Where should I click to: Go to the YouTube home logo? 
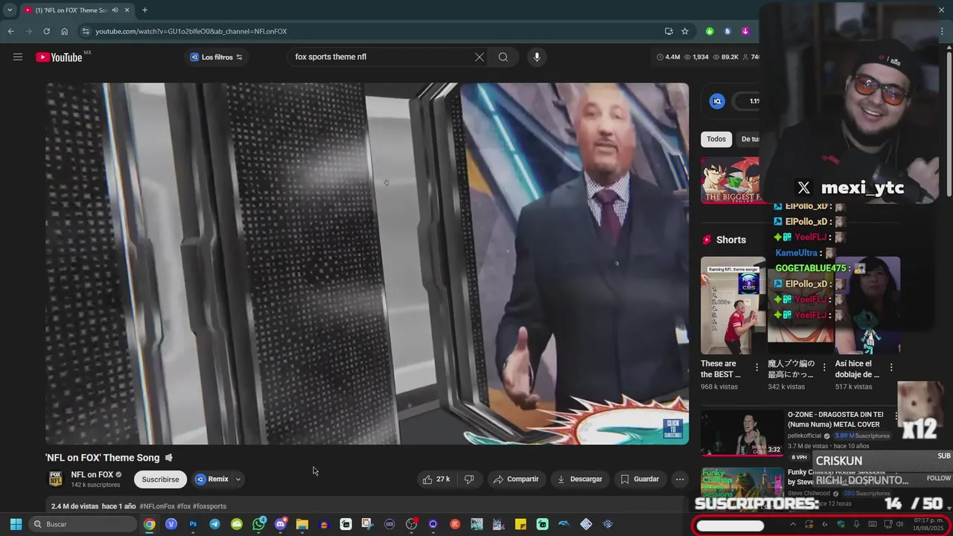pos(59,57)
